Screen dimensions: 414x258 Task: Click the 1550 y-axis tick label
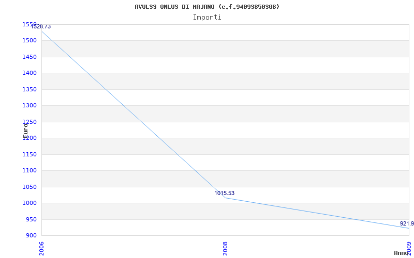29,24
